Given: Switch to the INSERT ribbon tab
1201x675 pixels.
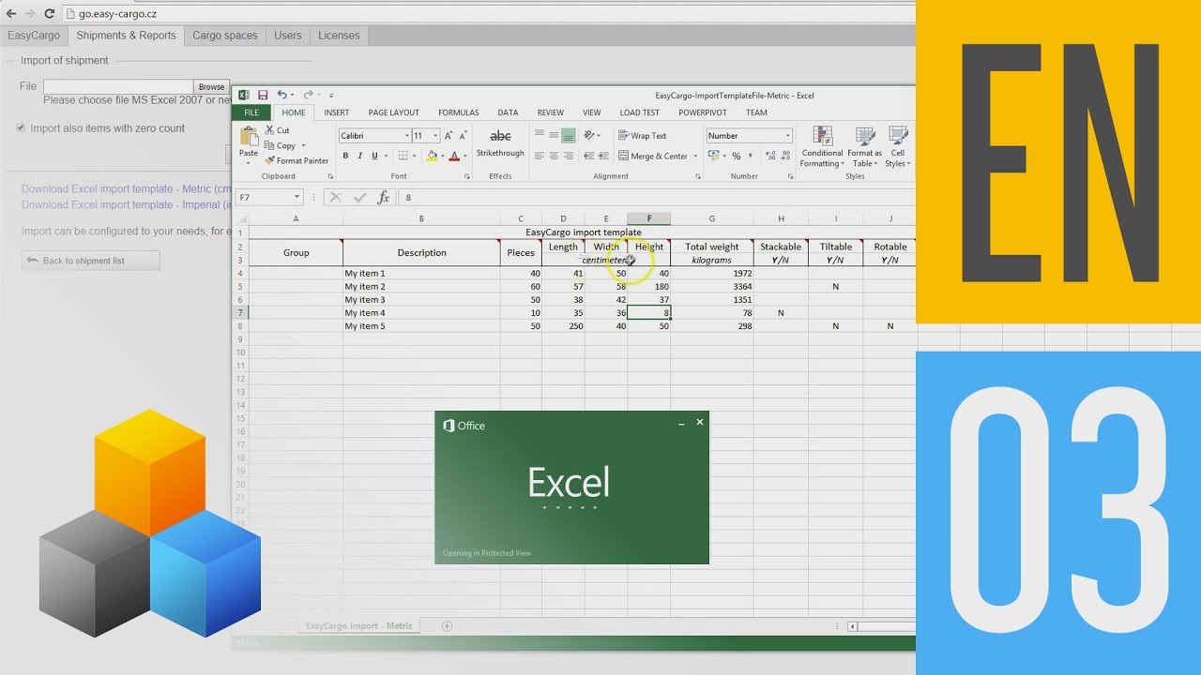Looking at the screenshot, I should point(336,112).
